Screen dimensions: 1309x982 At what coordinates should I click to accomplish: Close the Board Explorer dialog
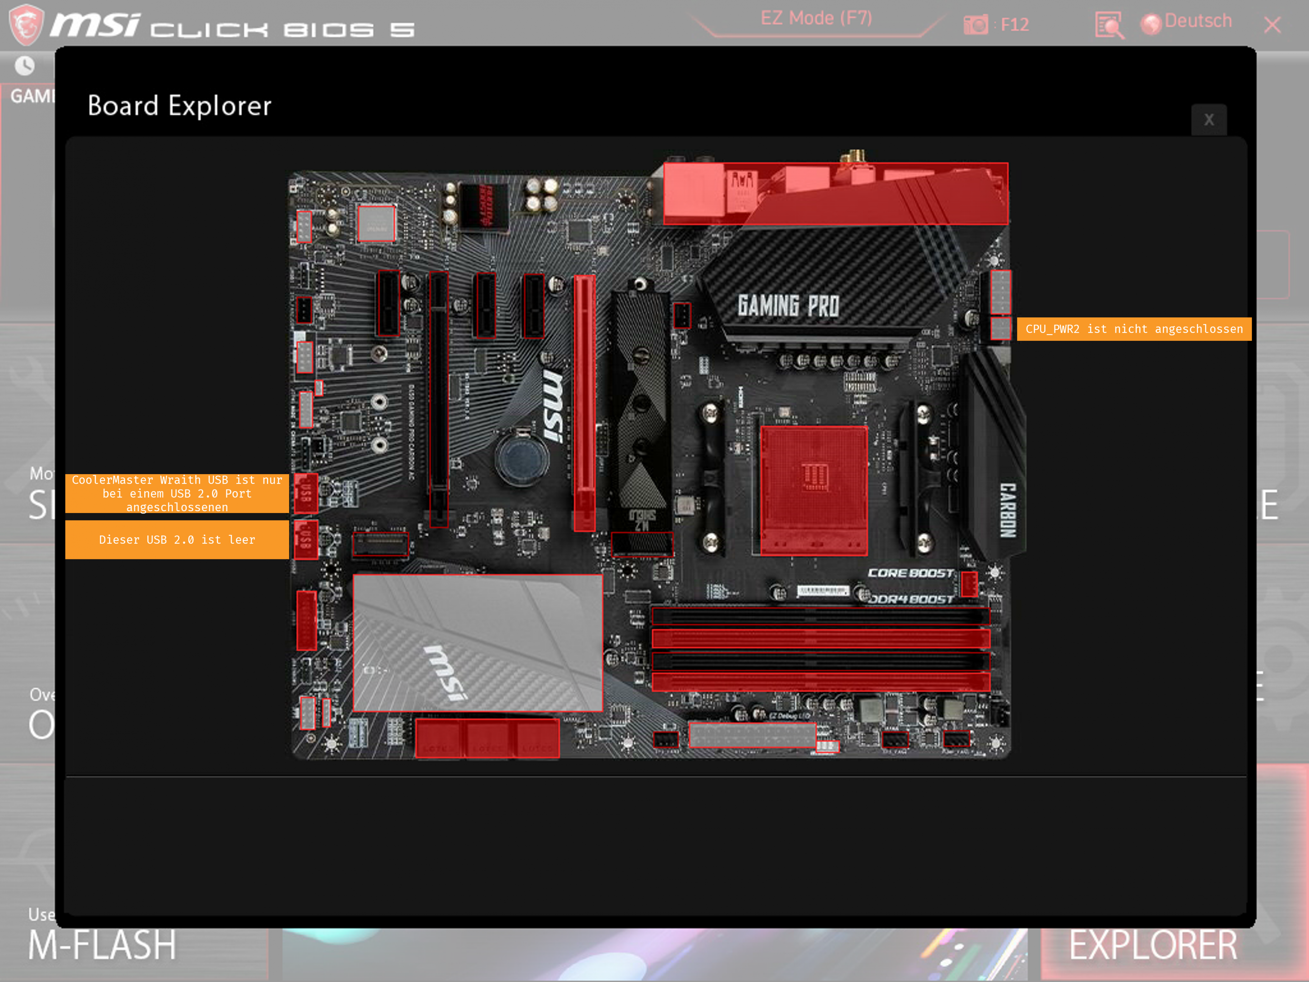pos(1208,120)
